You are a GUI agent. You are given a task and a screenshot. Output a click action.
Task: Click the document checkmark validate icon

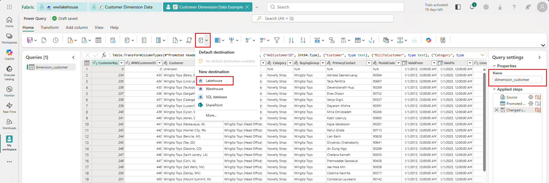tap(44, 40)
